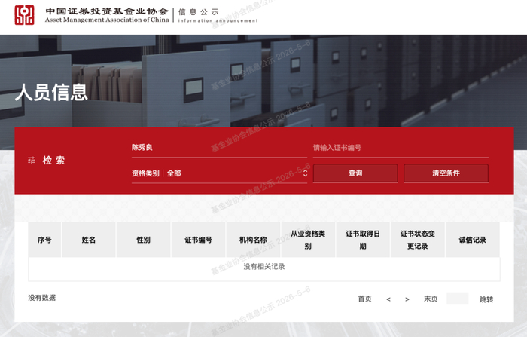Click the 证书编号 column header
The height and width of the screenshot is (337, 527).
pos(198,240)
